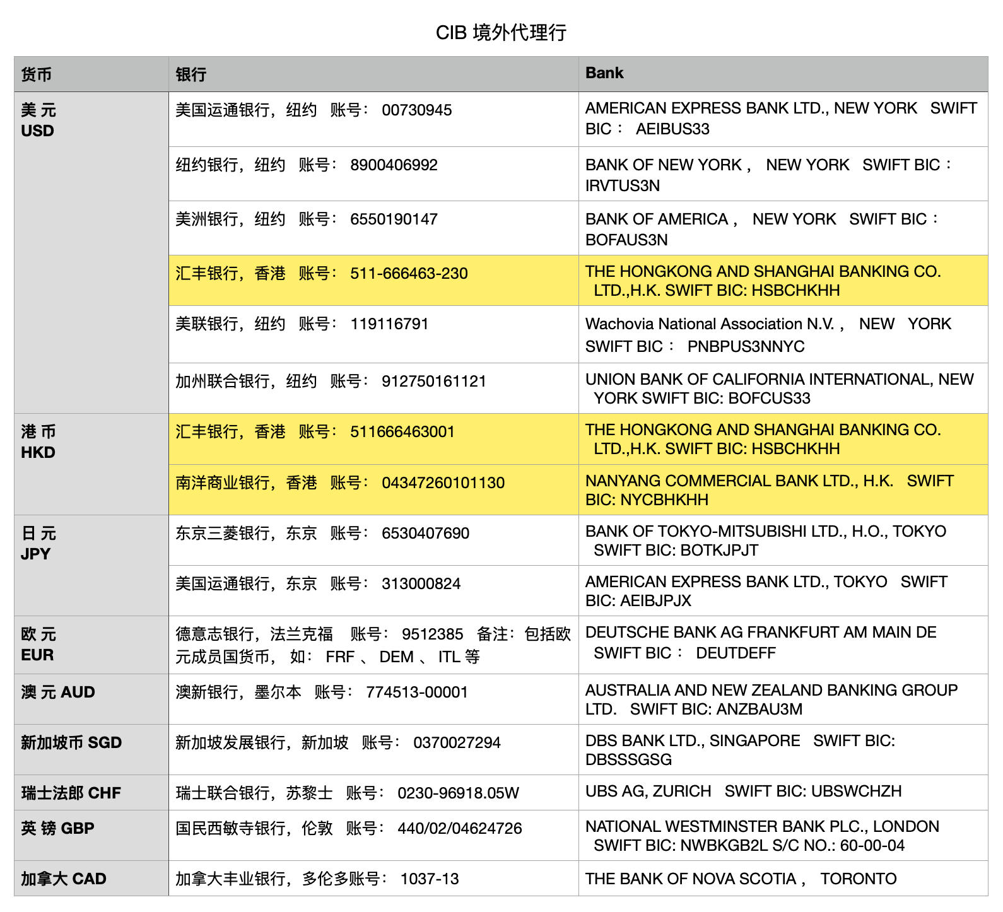This screenshot has width=1003, height=912.
Task: Click cell with account 313000824
Action: pyautogui.click(x=373, y=591)
